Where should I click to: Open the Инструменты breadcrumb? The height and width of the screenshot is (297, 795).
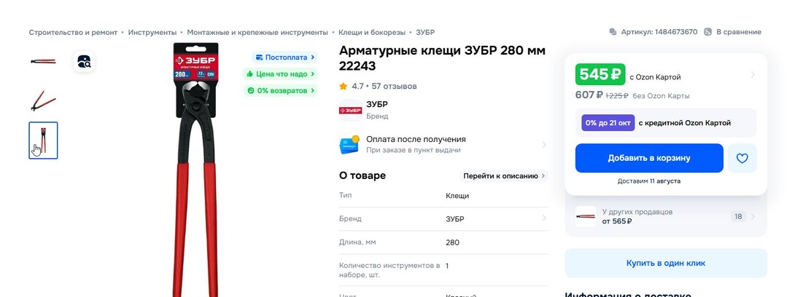click(x=152, y=32)
